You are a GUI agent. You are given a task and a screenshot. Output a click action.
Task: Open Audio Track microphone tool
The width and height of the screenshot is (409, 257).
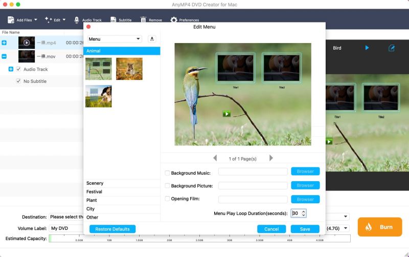[76, 20]
